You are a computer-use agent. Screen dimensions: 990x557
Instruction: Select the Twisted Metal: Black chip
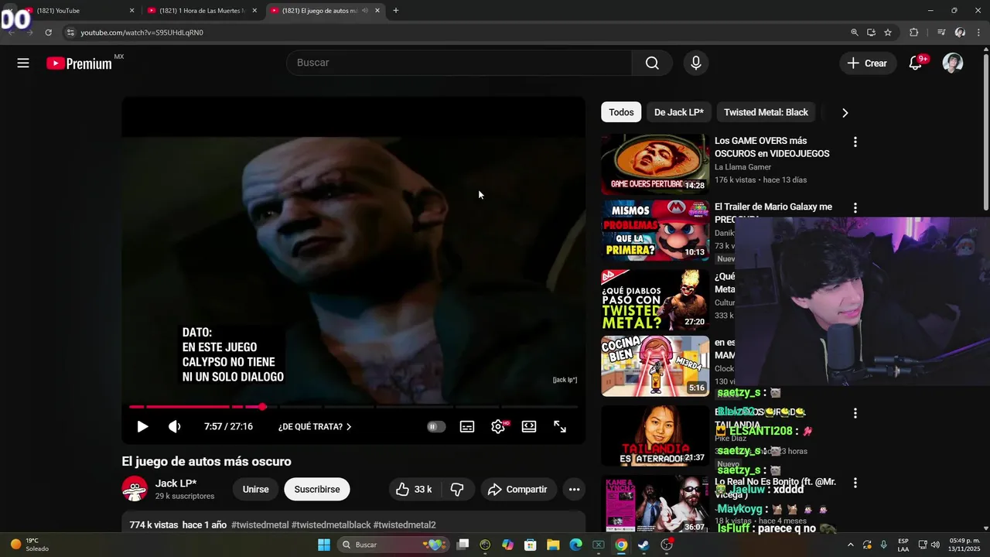[766, 112]
